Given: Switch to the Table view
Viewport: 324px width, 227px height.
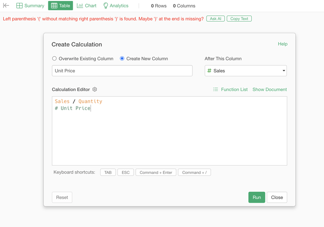Looking at the screenshot, I should (x=61, y=6).
